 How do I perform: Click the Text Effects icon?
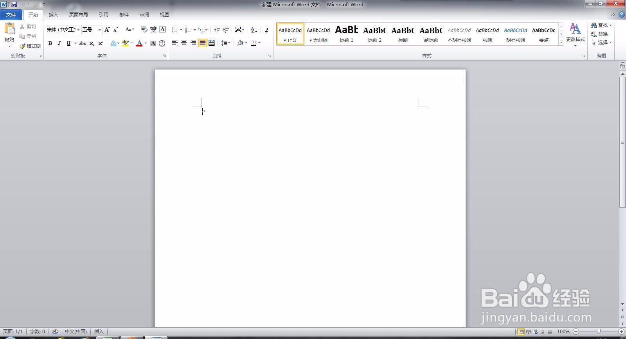[x=113, y=43]
